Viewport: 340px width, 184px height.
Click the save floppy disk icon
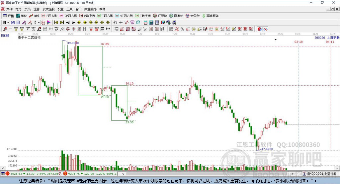click(163, 23)
